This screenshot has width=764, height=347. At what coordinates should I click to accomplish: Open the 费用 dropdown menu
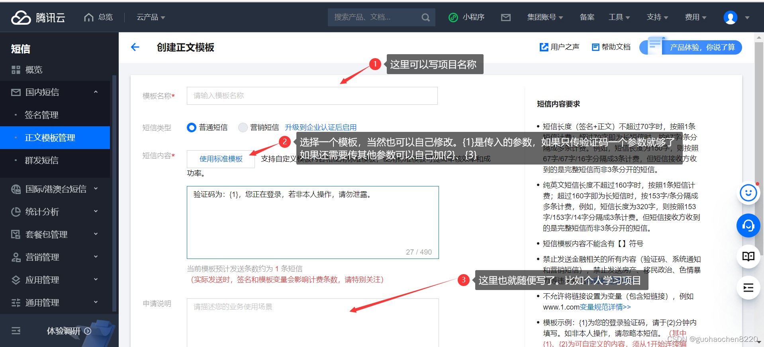[695, 17]
